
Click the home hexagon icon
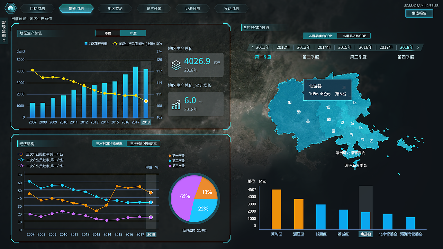pyautogui.click(x=11, y=8)
